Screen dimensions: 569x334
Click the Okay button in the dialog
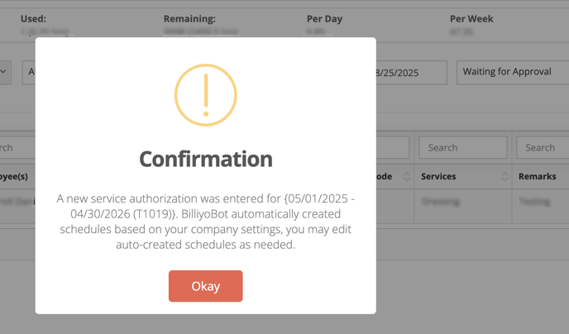(205, 286)
